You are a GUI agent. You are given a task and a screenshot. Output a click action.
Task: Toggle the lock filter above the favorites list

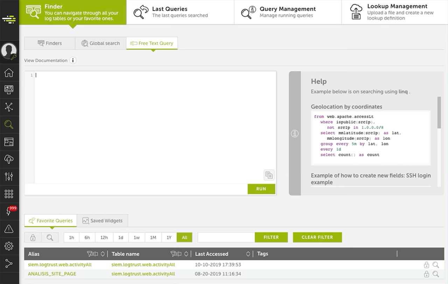click(33, 237)
